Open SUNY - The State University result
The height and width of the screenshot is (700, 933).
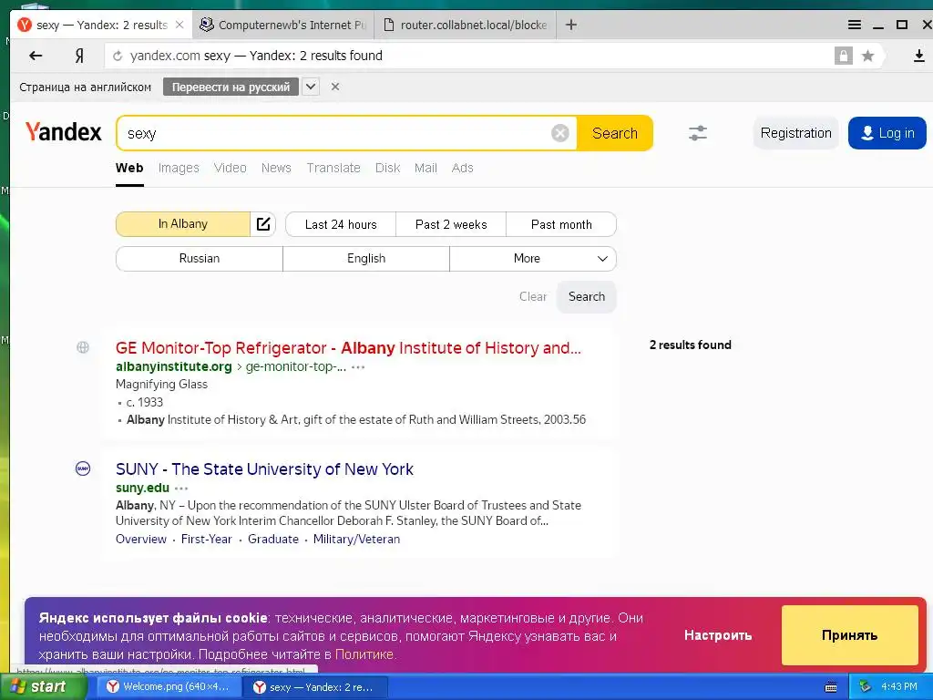[264, 469]
